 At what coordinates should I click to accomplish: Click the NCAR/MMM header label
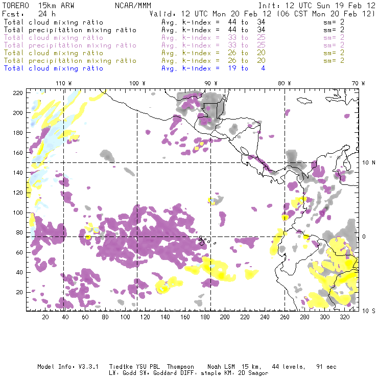pyautogui.click(x=133, y=5)
